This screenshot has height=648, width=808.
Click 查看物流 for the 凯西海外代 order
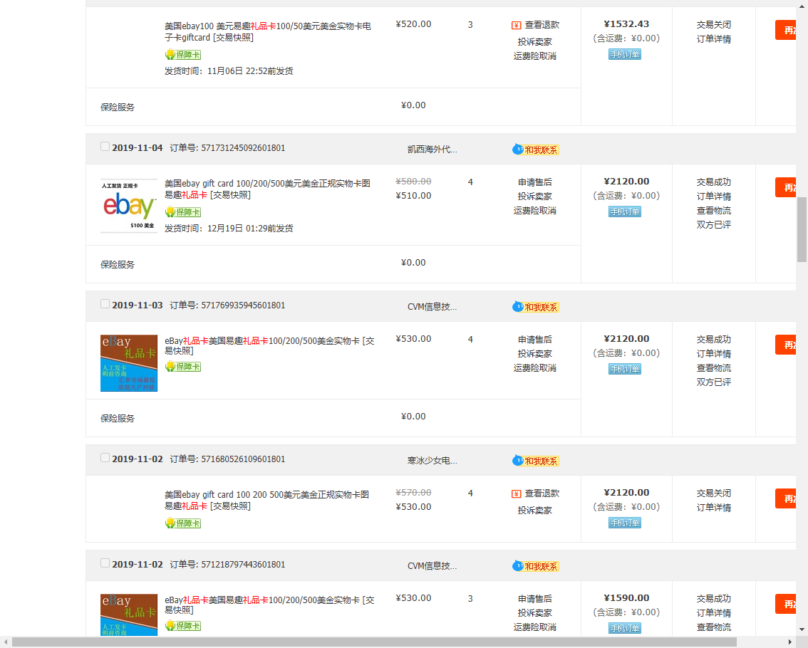(x=714, y=211)
